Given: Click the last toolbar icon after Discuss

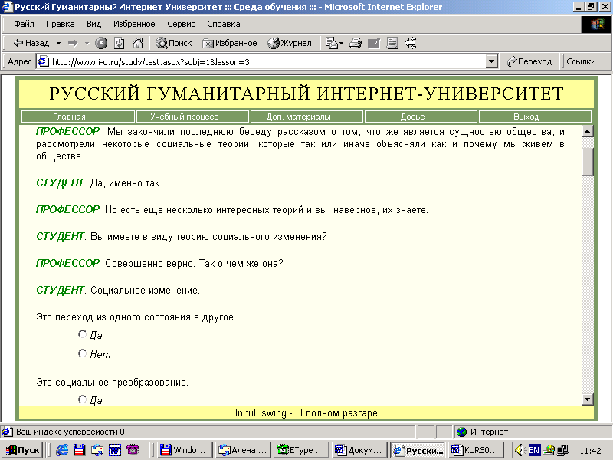Looking at the screenshot, I should [411, 43].
